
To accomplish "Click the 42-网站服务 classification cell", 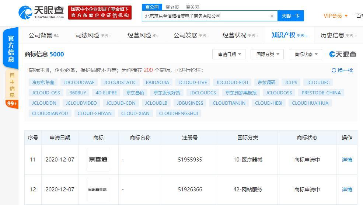I will tap(248, 190).
